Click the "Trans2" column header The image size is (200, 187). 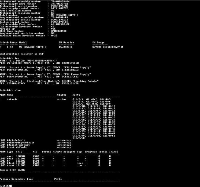[113, 152]
